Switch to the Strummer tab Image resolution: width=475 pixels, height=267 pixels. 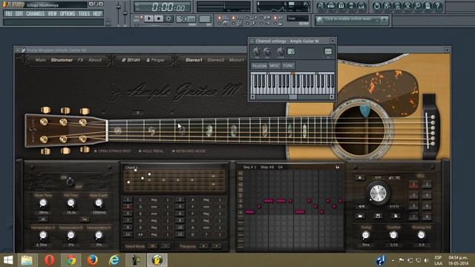click(62, 60)
